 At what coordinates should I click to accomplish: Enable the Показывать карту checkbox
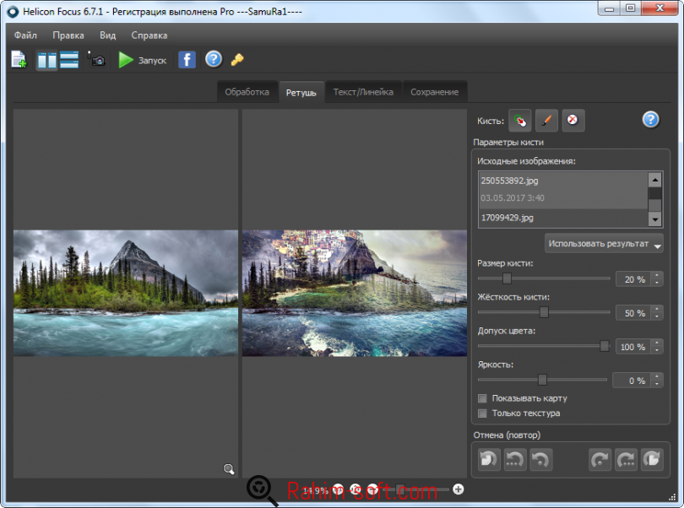click(483, 398)
